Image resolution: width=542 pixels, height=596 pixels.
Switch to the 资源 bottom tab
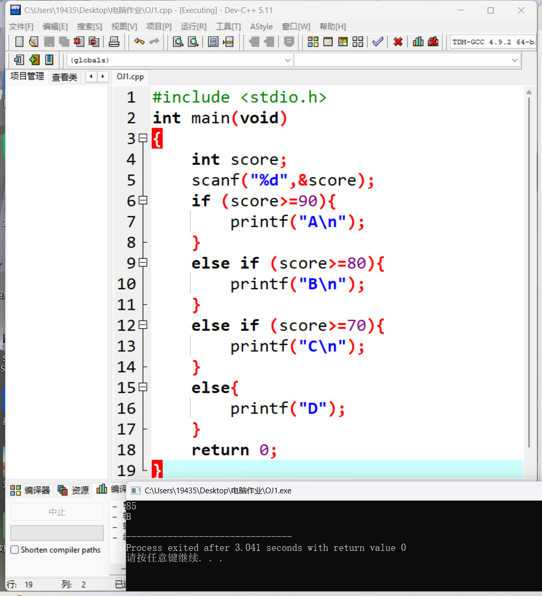(x=73, y=490)
